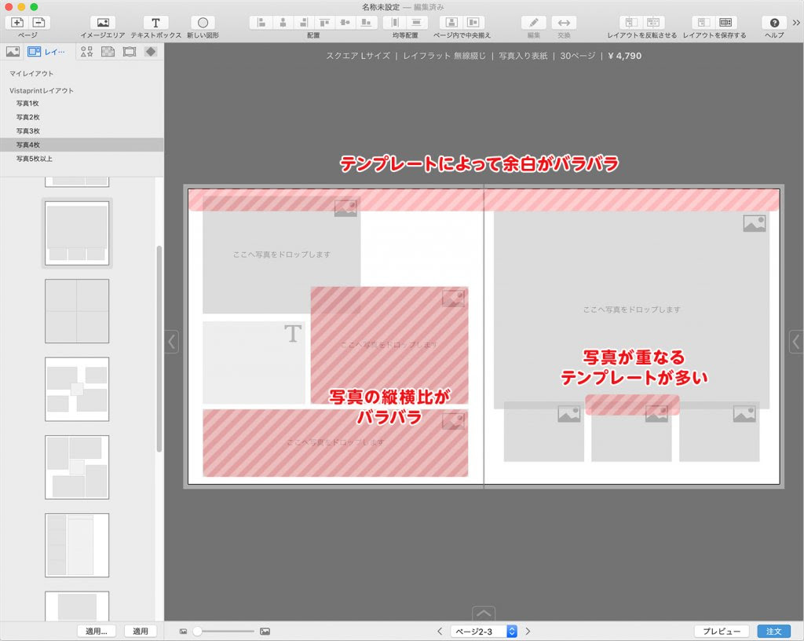Choose 写真4枚 layout group
This screenshot has width=804, height=641.
[x=82, y=145]
